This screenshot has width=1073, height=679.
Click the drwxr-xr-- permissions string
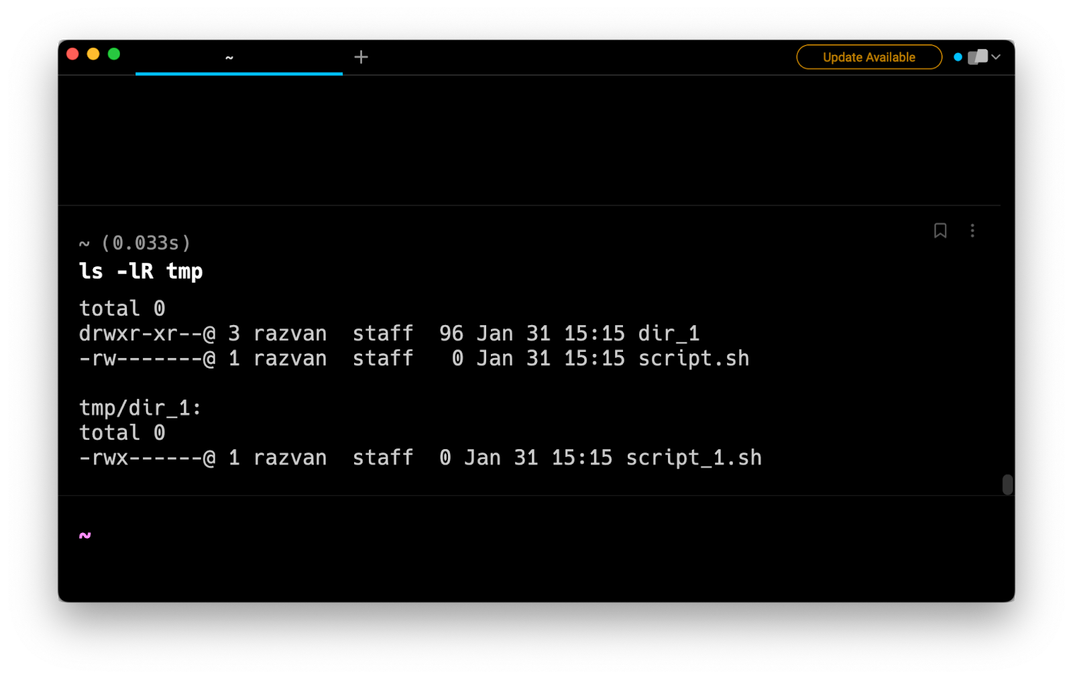coord(141,333)
